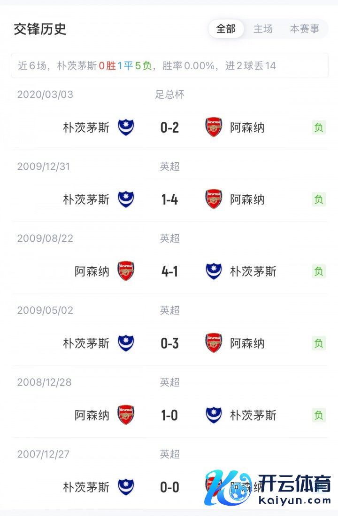Click Portsmouth crest in 2009/12/31 match
The height and width of the screenshot is (516, 338).
(x=126, y=199)
